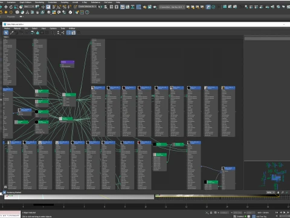Click the grey sphere icon in second toolbar row
The width and height of the screenshot is (290, 218).
(49, 12)
